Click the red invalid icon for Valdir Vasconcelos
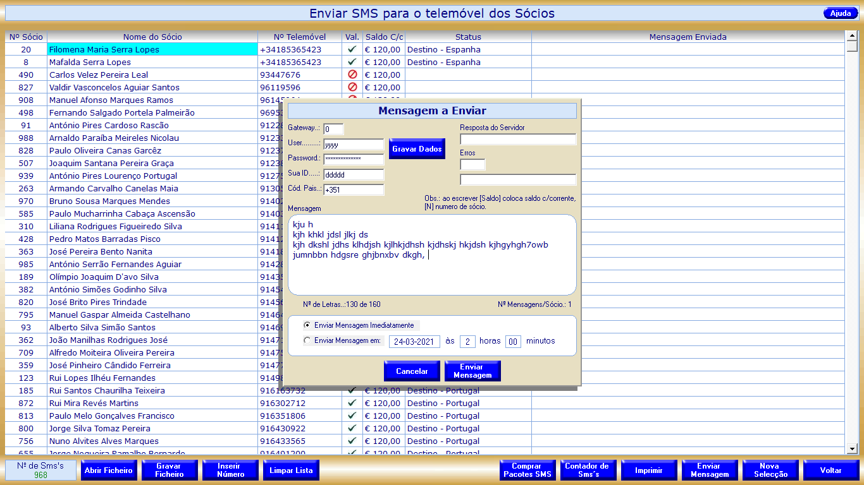864x485 pixels. [x=352, y=87]
